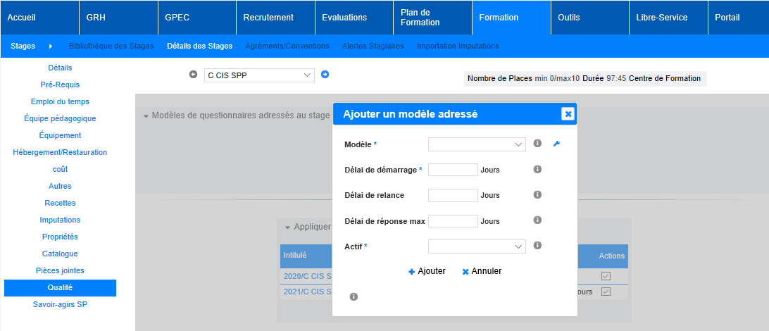Click the Ajouter button in dialog
This screenshot has height=331, width=769.
tap(427, 271)
